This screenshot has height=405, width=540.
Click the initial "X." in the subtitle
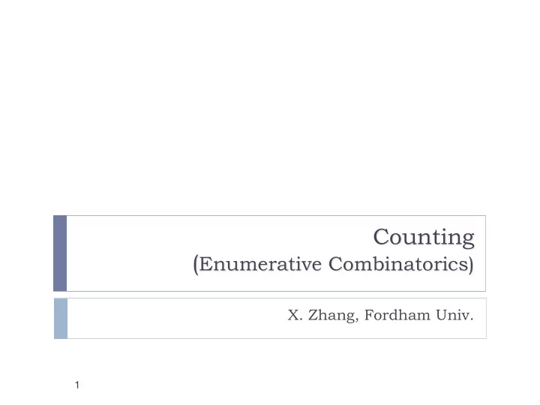click(295, 315)
